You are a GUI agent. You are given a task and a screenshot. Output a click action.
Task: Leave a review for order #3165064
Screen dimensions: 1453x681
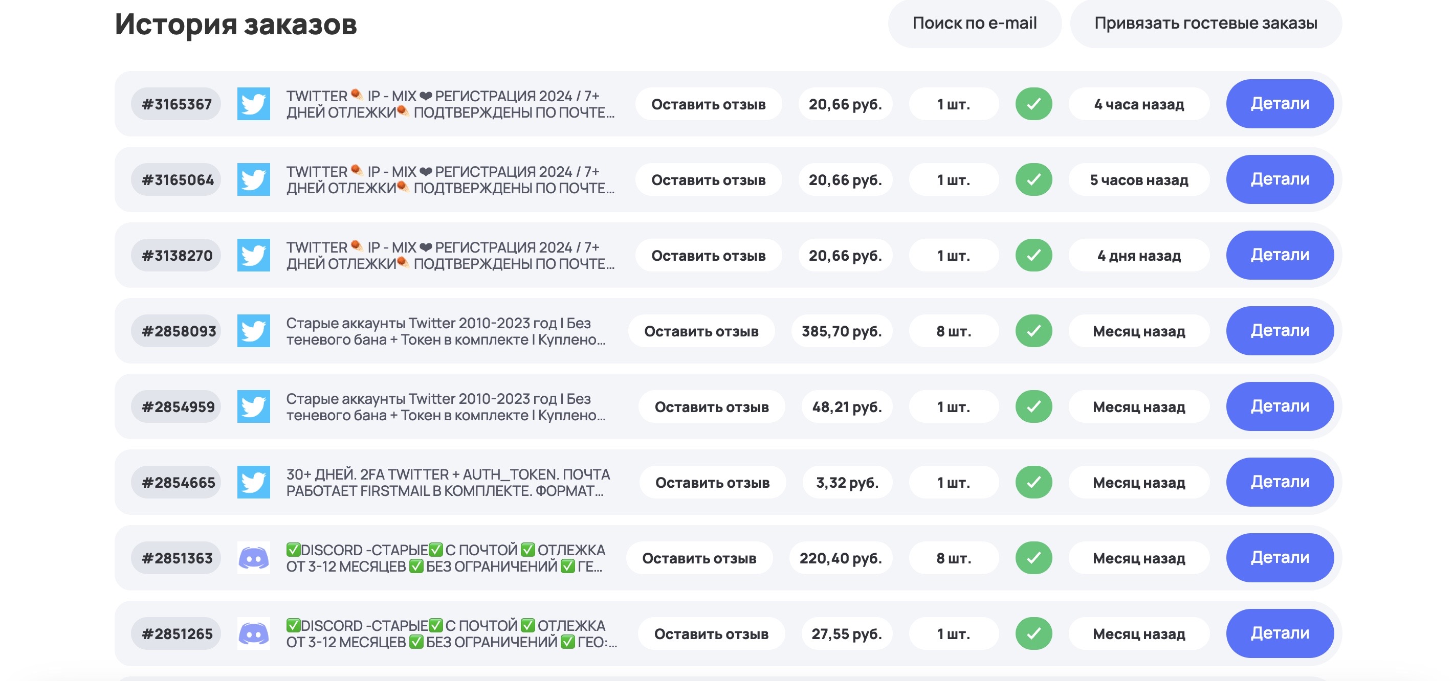tap(708, 180)
